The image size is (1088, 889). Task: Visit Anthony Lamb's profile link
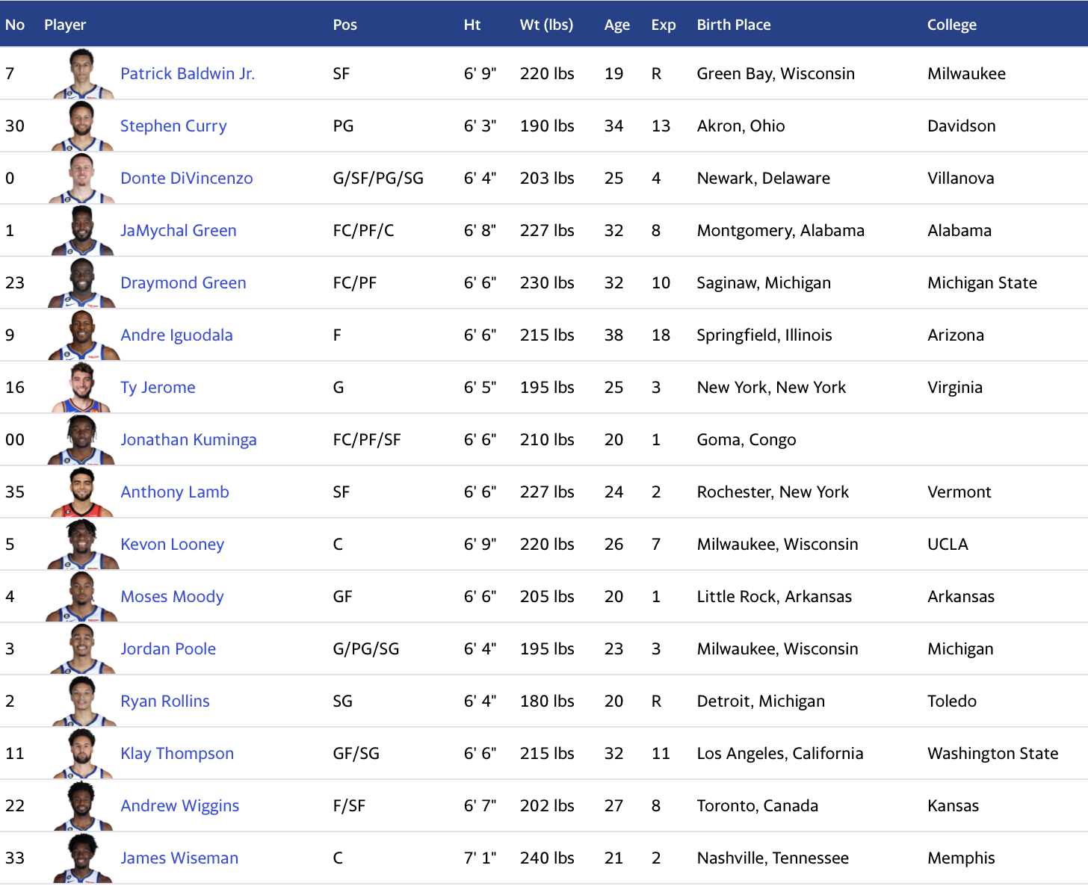175,492
